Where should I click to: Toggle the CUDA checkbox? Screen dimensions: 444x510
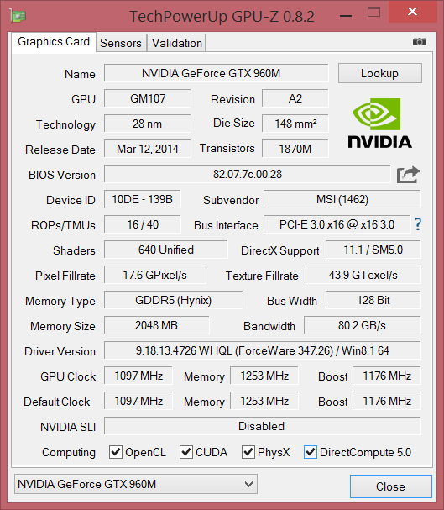186,452
